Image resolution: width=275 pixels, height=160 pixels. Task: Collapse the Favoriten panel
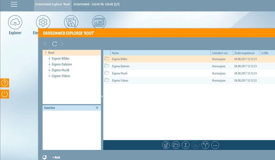(97, 108)
